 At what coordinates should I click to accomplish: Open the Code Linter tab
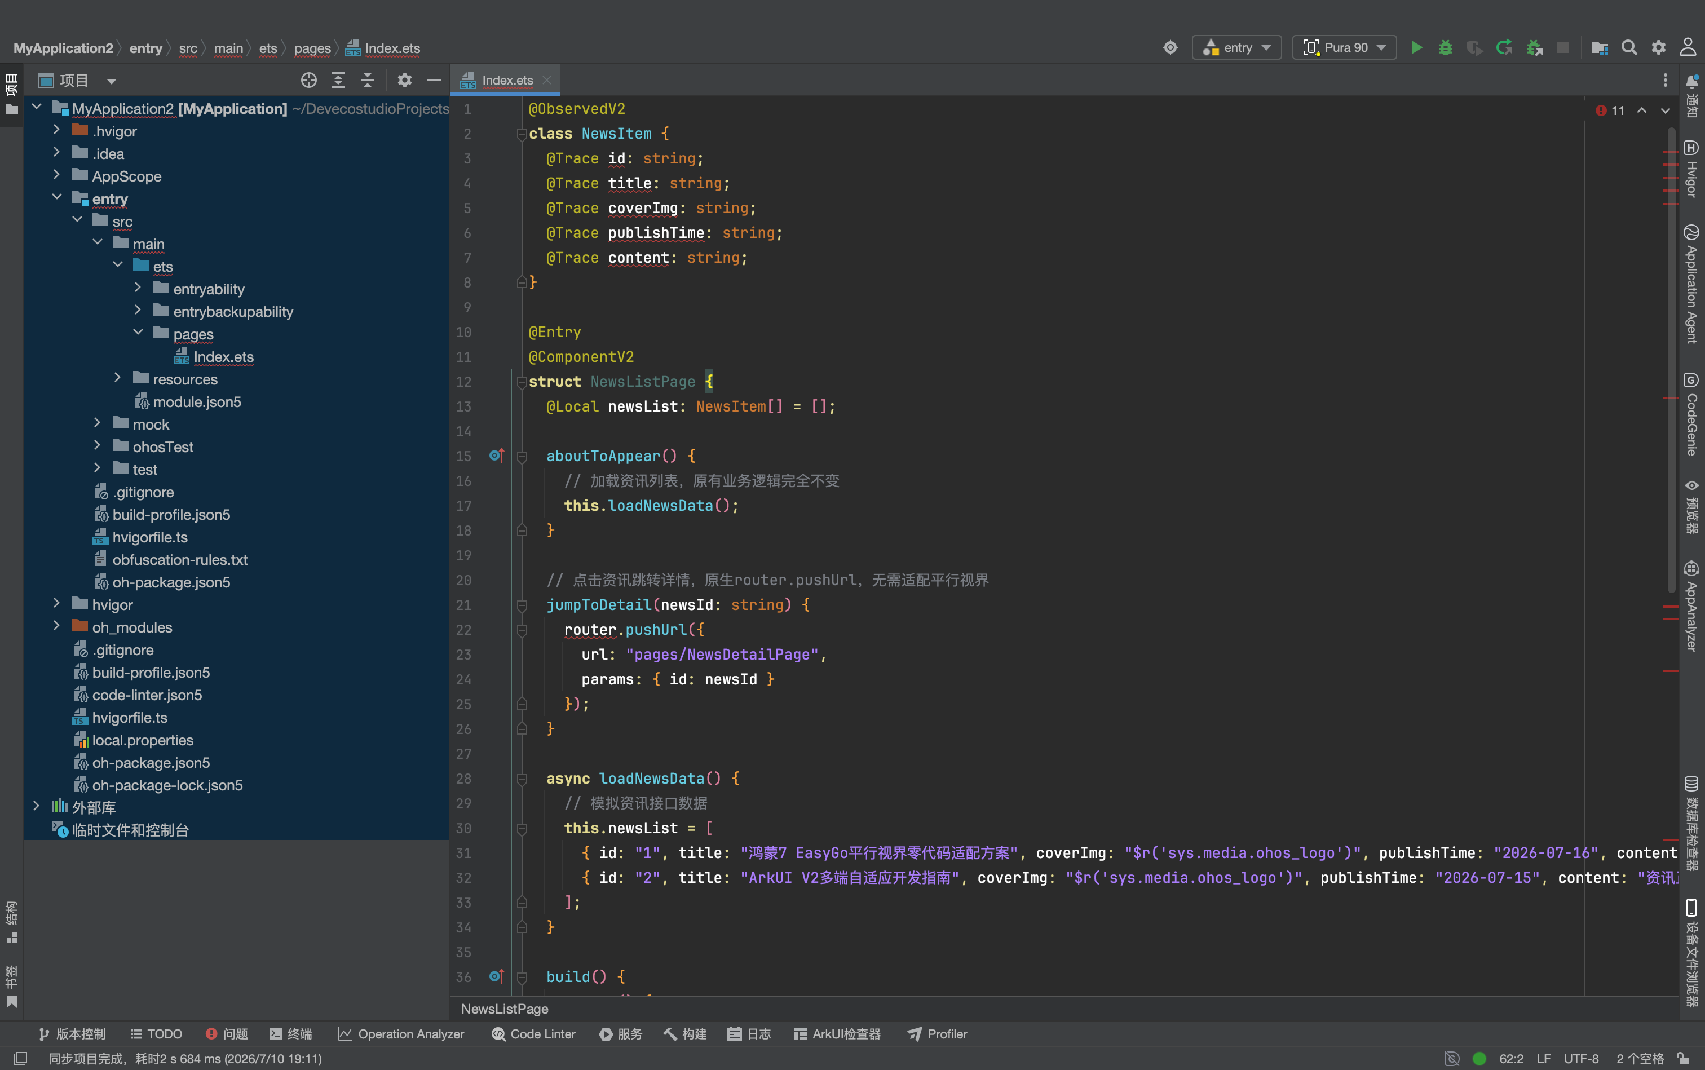[533, 1034]
